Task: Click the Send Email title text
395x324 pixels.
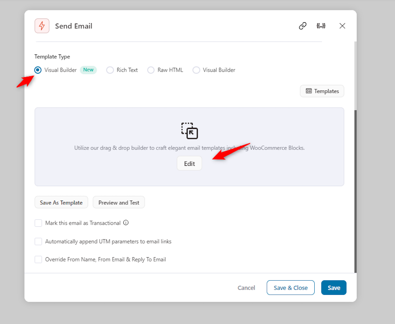Action: click(x=73, y=26)
